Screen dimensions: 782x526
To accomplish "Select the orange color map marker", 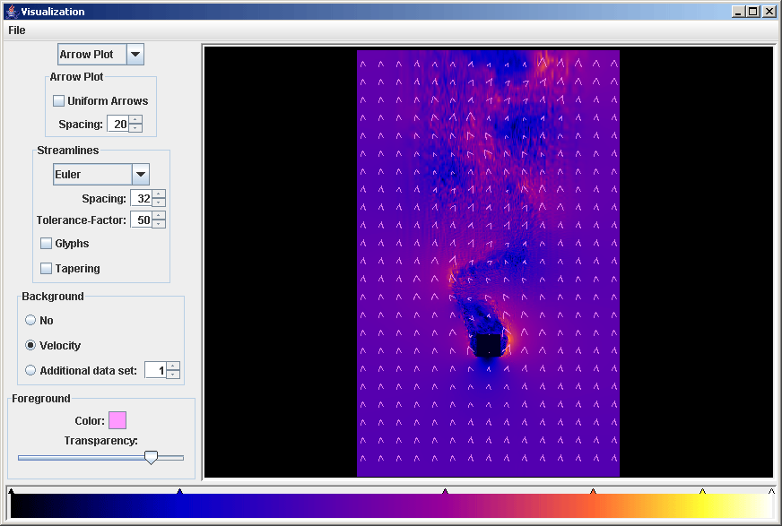I will click(x=593, y=492).
